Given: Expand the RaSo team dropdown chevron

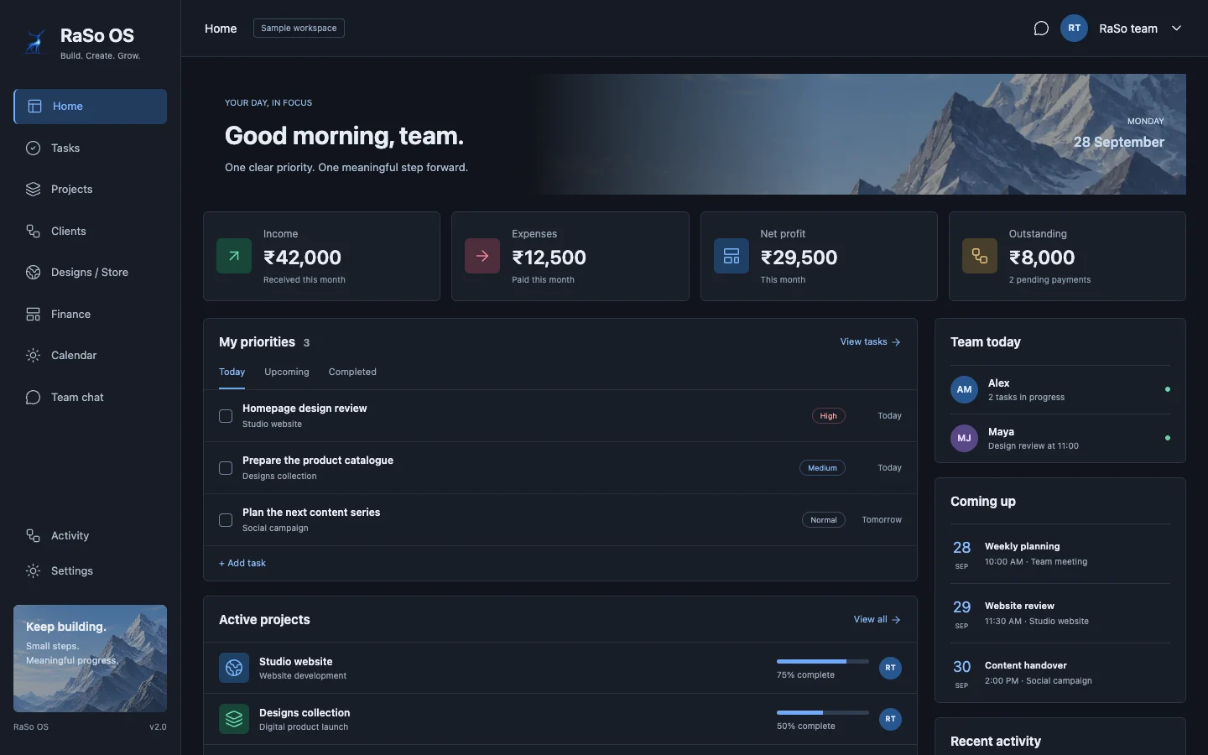Looking at the screenshot, I should pyautogui.click(x=1176, y=29).
